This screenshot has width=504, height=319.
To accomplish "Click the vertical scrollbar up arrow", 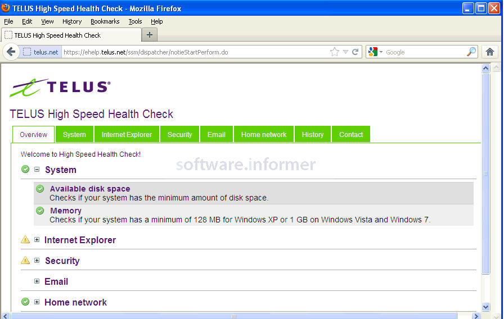I will click(x=485, y=68).
